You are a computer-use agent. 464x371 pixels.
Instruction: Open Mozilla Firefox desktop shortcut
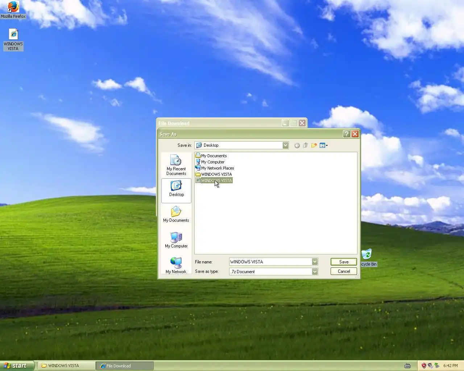13,10
